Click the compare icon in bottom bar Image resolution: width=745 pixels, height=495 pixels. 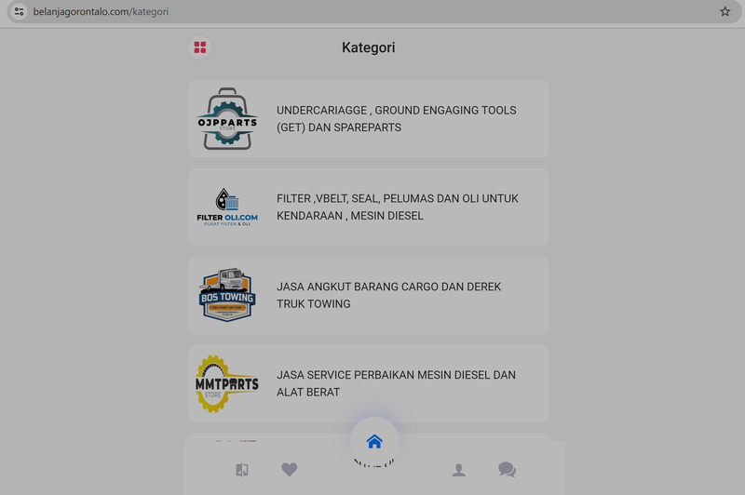point(242,470)
